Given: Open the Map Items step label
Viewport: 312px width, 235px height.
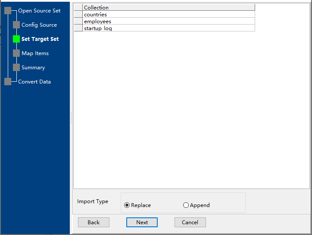Looking at the screenshot, I should (x=35, y=53).
